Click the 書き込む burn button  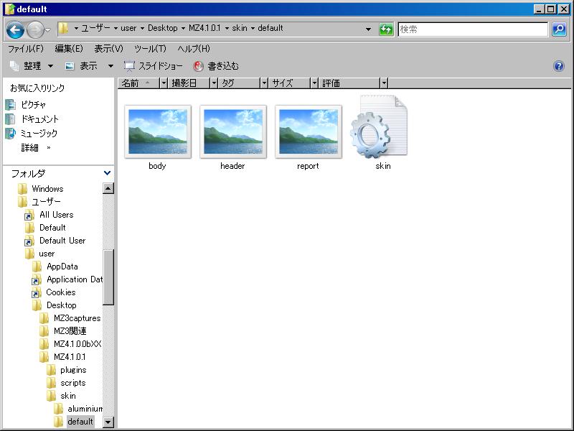click(217, 66)
